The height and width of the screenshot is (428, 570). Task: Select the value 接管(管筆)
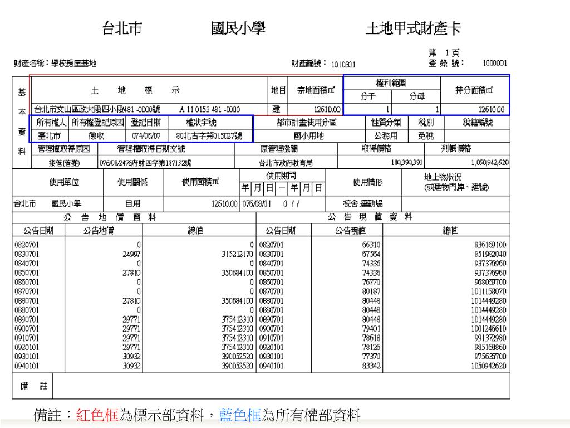pos(64,163)
